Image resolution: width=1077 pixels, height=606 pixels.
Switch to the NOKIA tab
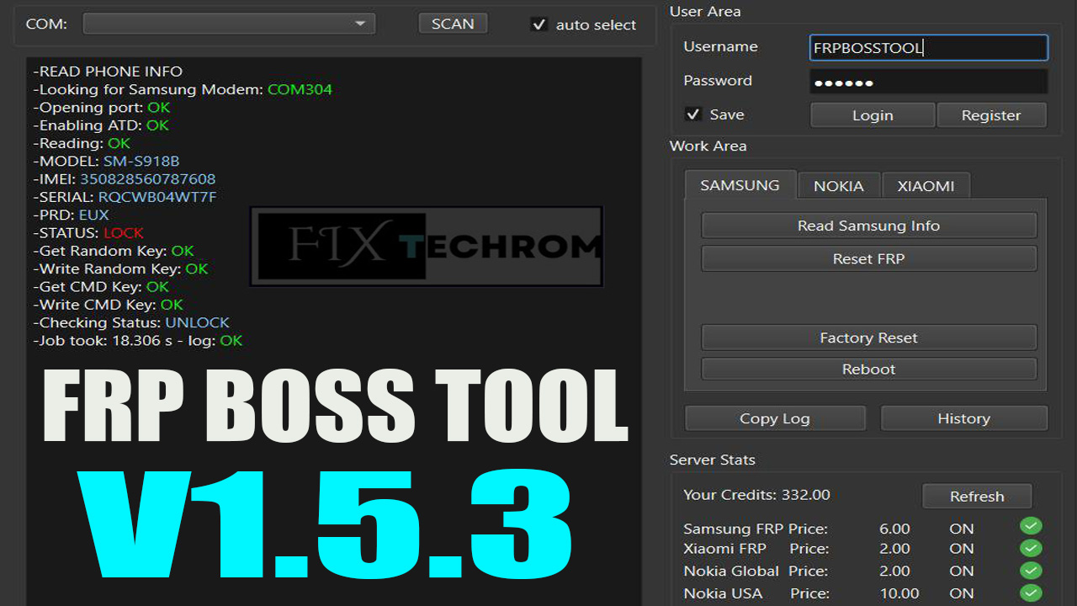point(838,186)
